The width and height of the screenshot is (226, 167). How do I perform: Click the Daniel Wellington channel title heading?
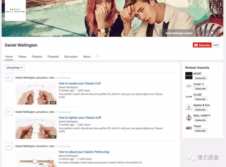tap(21, 45)
